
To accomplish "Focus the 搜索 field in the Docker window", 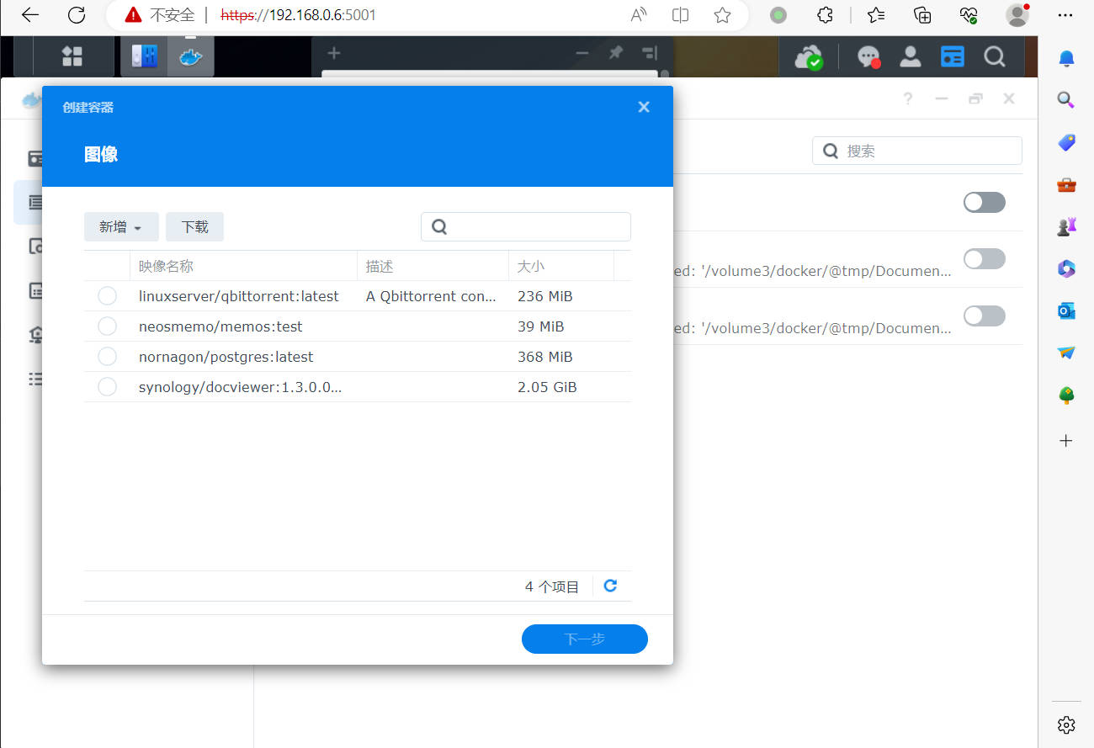I will 917,151.
